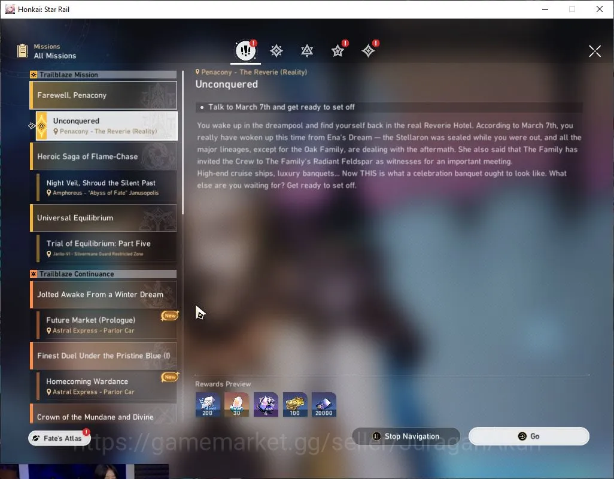Click the Trailblaze Mission header star icon

[x=34, y=74]
